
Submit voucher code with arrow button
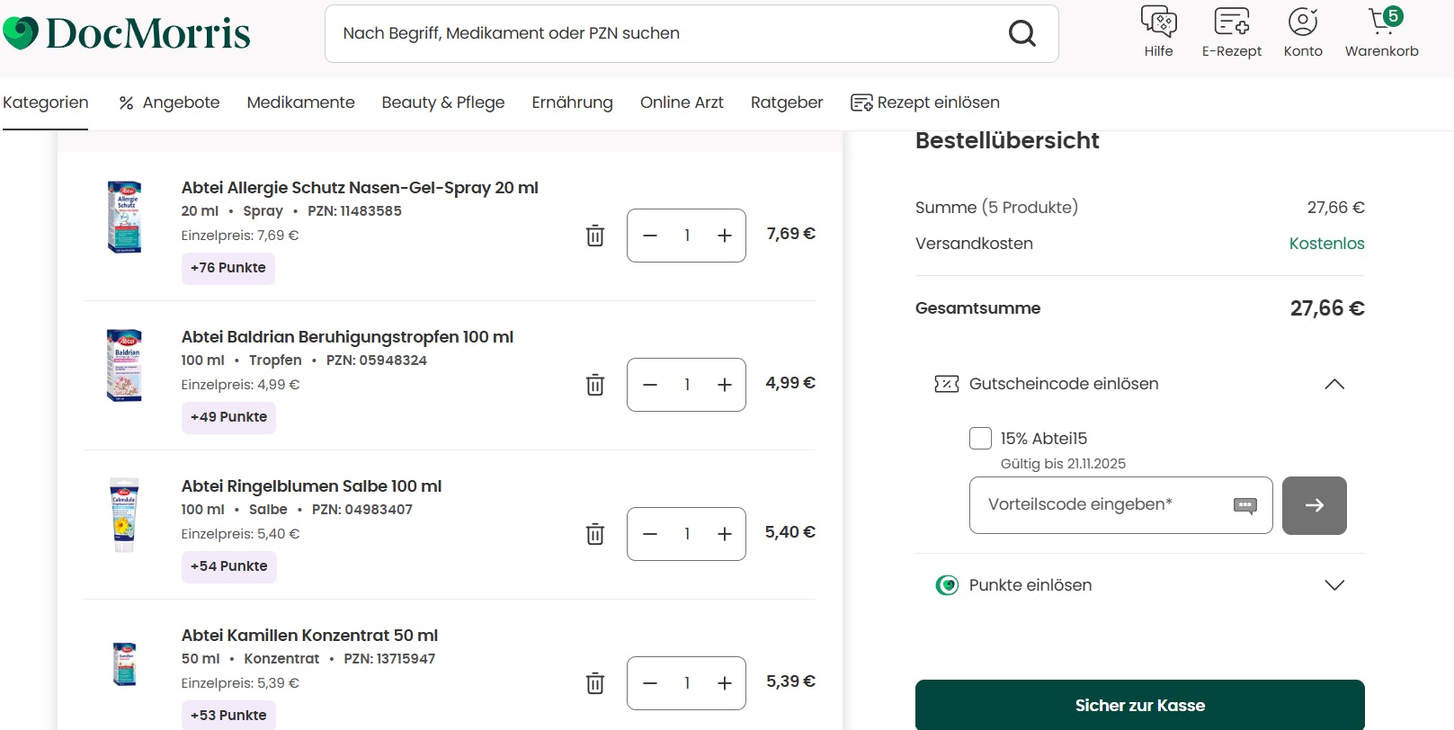click(1314, 505)
